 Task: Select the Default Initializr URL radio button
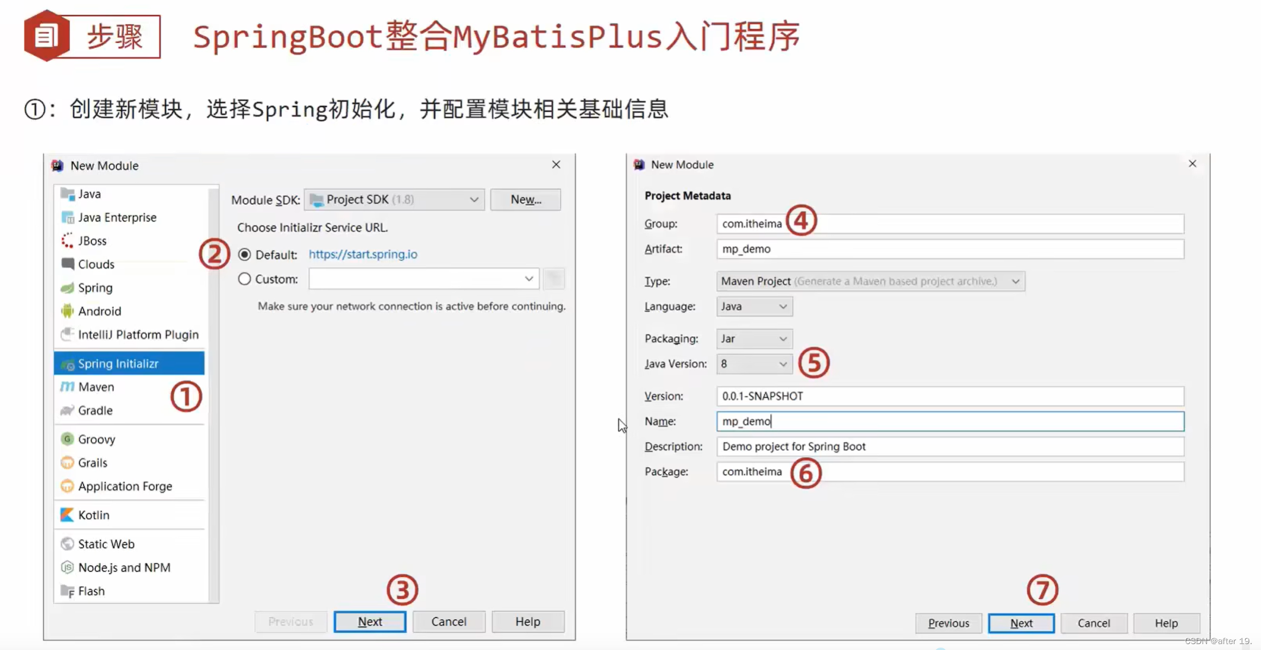(x=244, y=255)
